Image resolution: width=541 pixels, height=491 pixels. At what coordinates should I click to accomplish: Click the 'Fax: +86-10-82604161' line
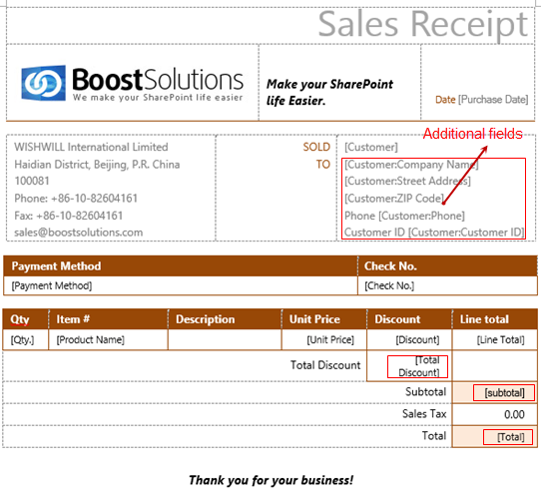click(x=68, y=216)
